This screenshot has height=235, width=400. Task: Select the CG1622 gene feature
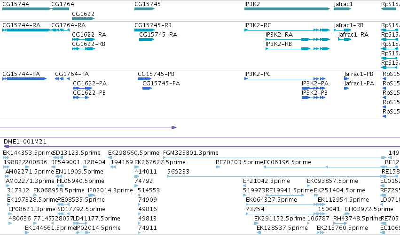(83, 19)
